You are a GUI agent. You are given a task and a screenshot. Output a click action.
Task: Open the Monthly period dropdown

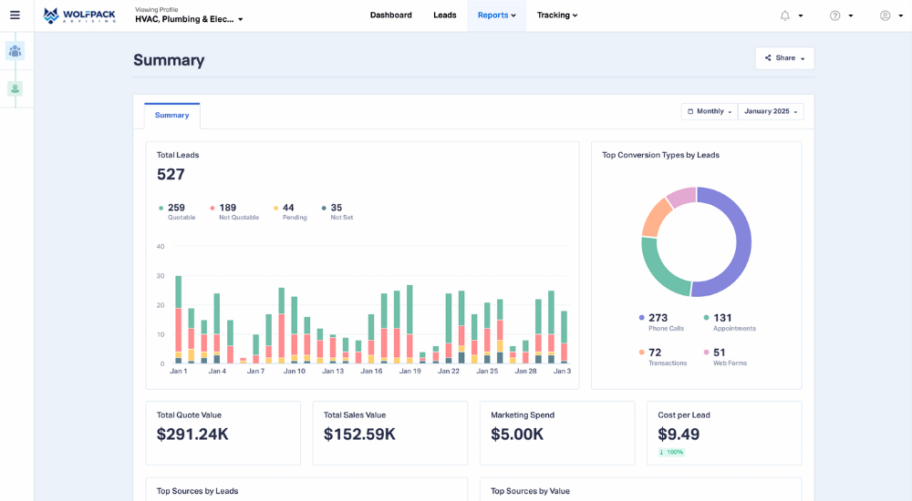pos(710,111)
